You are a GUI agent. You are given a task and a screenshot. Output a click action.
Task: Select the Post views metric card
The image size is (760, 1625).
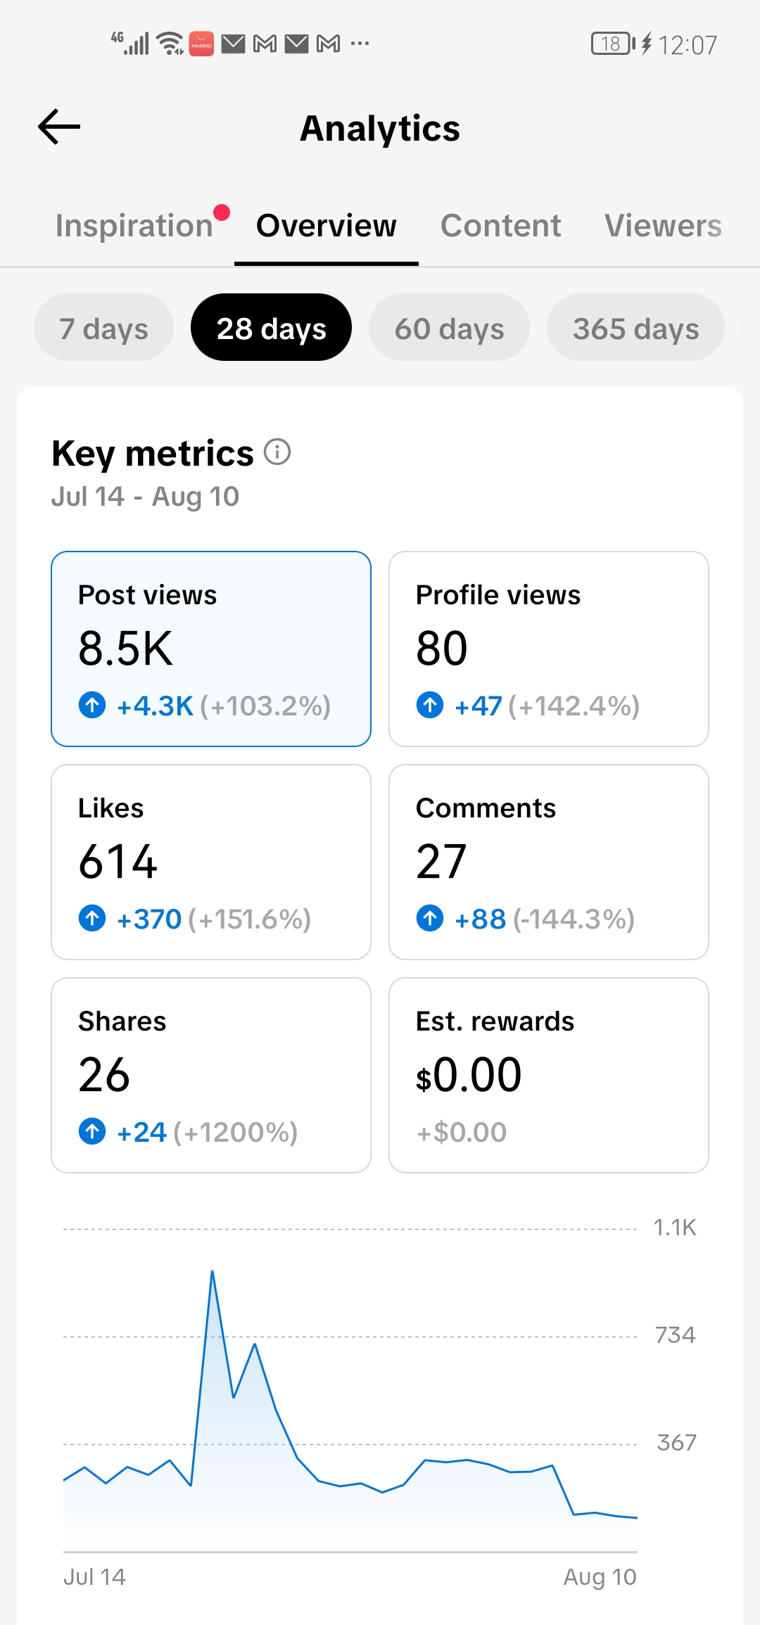[211, 649]
